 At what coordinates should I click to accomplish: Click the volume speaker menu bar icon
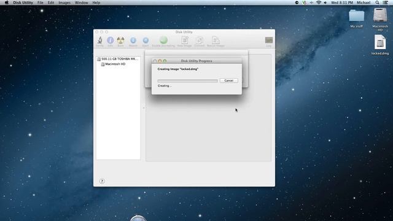point(325,2)
